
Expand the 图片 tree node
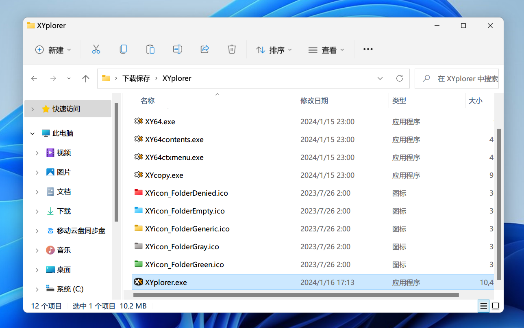[37, 172]
